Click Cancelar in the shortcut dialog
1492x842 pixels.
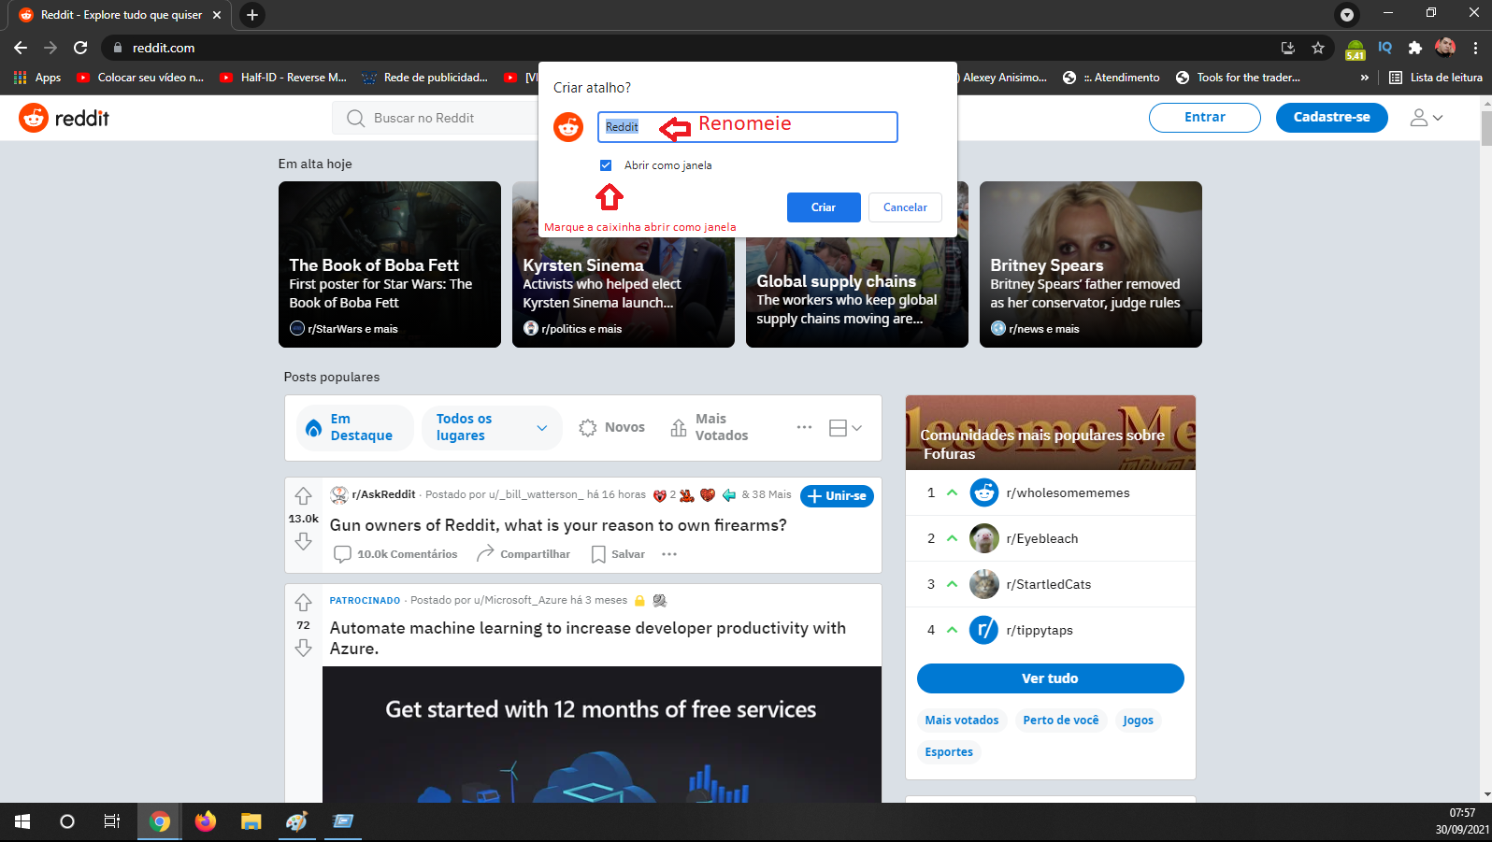point(905,207)
